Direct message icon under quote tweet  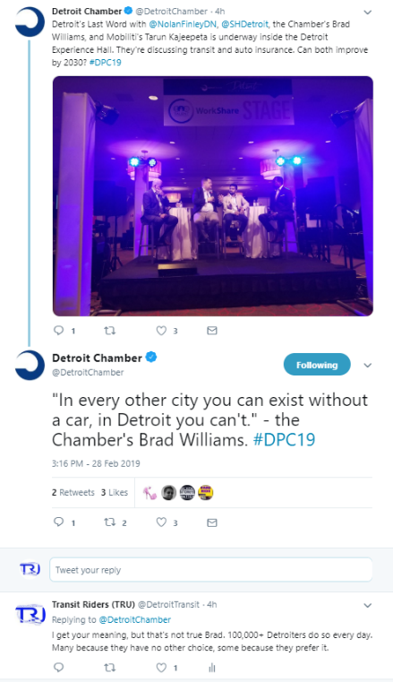click(x=212, y=522)
